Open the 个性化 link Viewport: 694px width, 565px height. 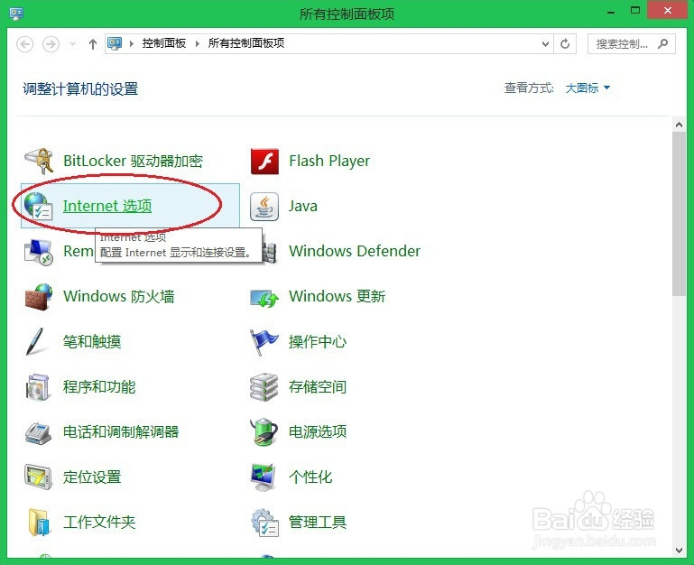310,477
